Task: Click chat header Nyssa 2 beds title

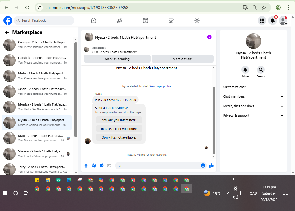Action: pyautogui.click(x=126, y=37)
